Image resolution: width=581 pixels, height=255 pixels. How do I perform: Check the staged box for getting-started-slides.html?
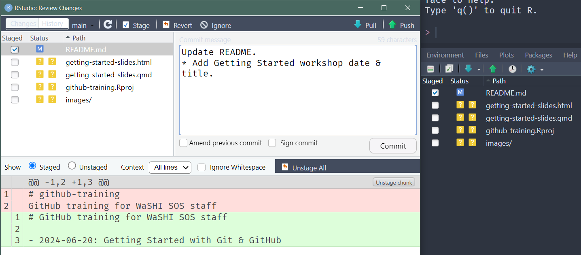pyautogui.click(x=15, y=62)
